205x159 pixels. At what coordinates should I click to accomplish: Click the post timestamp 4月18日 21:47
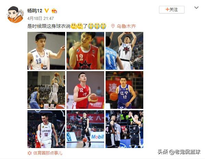click(40, 18)
